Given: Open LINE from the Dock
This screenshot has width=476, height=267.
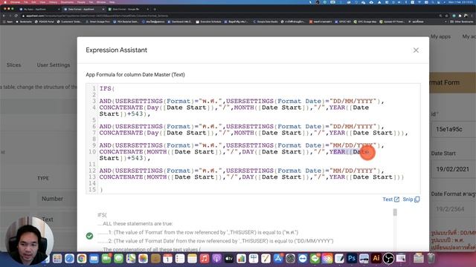Looking at the screenshot, I should pyautogui.click(x=315, y=258).
